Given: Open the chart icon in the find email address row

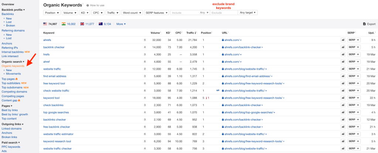Looking at the screenshot, I should coord(343,76).
